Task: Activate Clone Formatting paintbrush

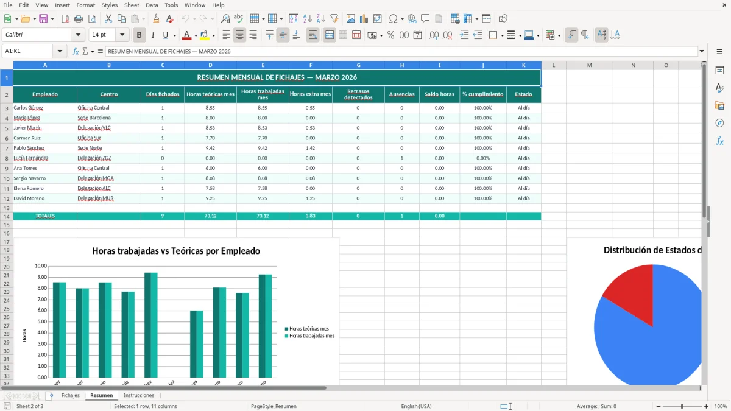Action: pos(157,19)
